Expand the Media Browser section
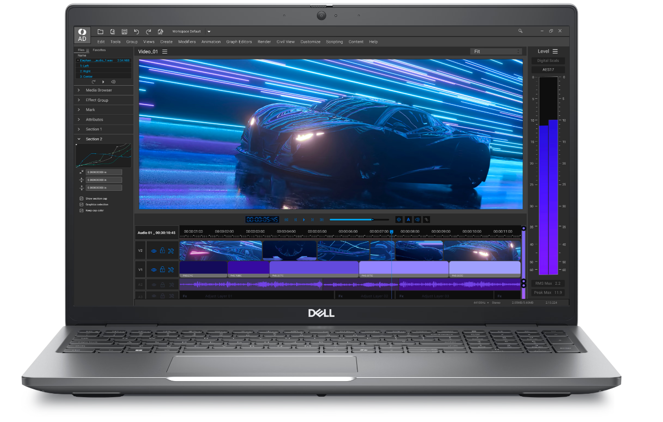Viewport: 663px width, 422px height. click(99, 90)
